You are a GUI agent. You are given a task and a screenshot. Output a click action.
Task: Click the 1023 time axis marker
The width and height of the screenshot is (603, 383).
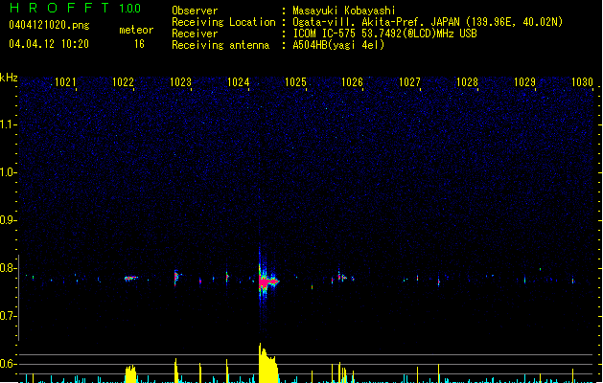pyautogui.click(x=180, y=82)
